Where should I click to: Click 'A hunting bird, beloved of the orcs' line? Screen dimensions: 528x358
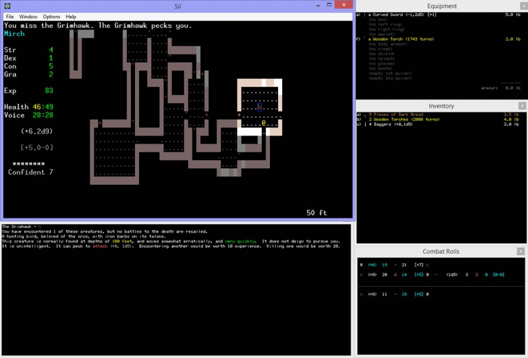pyautogui.click(x=83, y=236)
